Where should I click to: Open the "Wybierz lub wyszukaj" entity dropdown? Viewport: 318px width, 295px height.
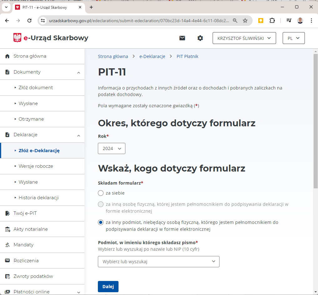pyautogui.click(x=159, y=262)
